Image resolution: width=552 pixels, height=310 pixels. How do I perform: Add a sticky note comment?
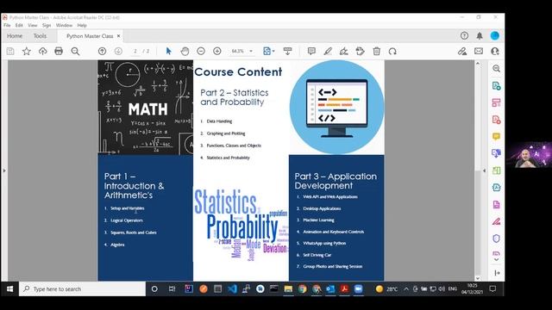coord(311,52)
